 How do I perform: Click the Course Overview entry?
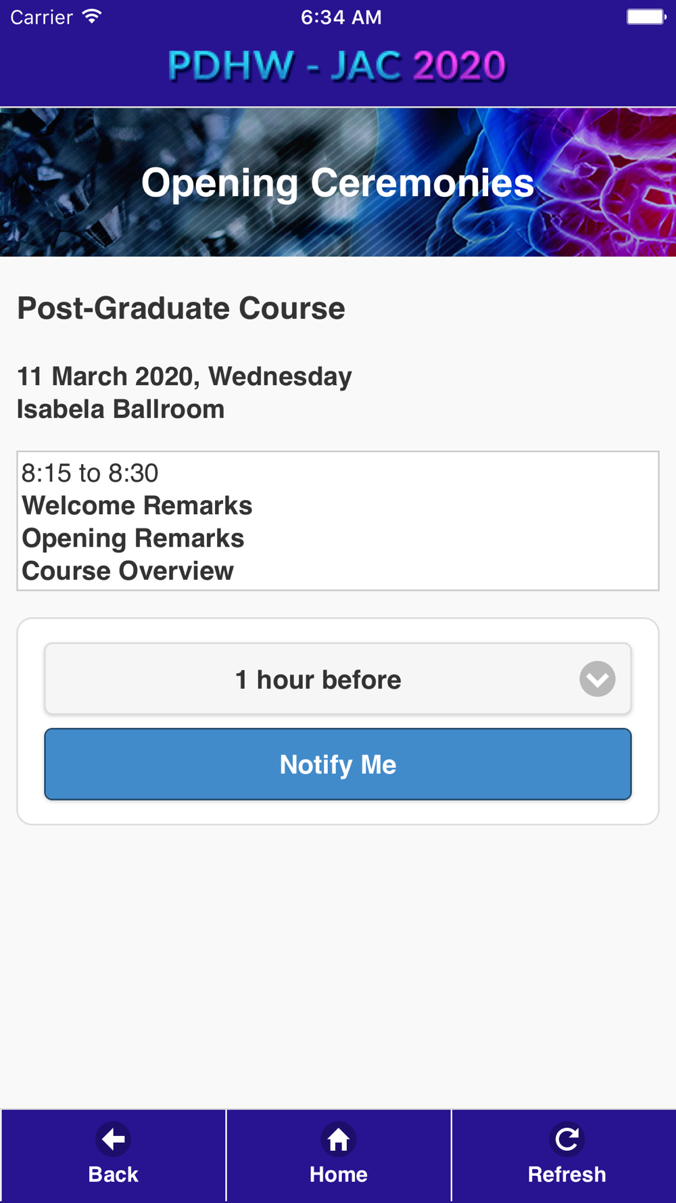coord(128,571)
